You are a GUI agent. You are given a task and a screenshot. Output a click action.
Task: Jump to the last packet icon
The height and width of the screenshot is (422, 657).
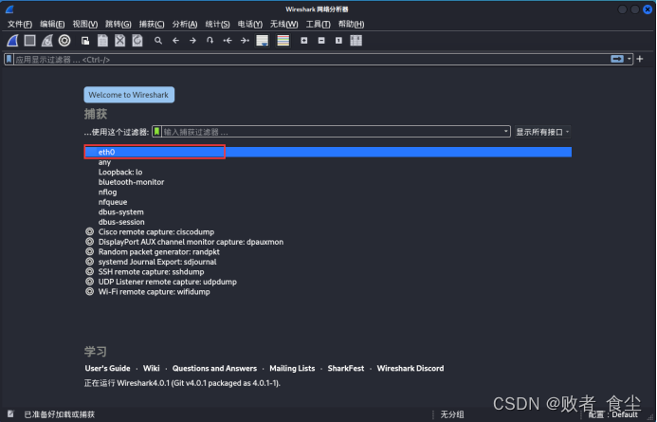coord(245,41)
